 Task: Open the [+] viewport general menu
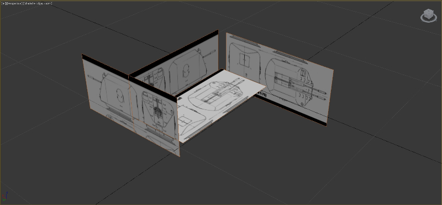click(x=3, y=3)
